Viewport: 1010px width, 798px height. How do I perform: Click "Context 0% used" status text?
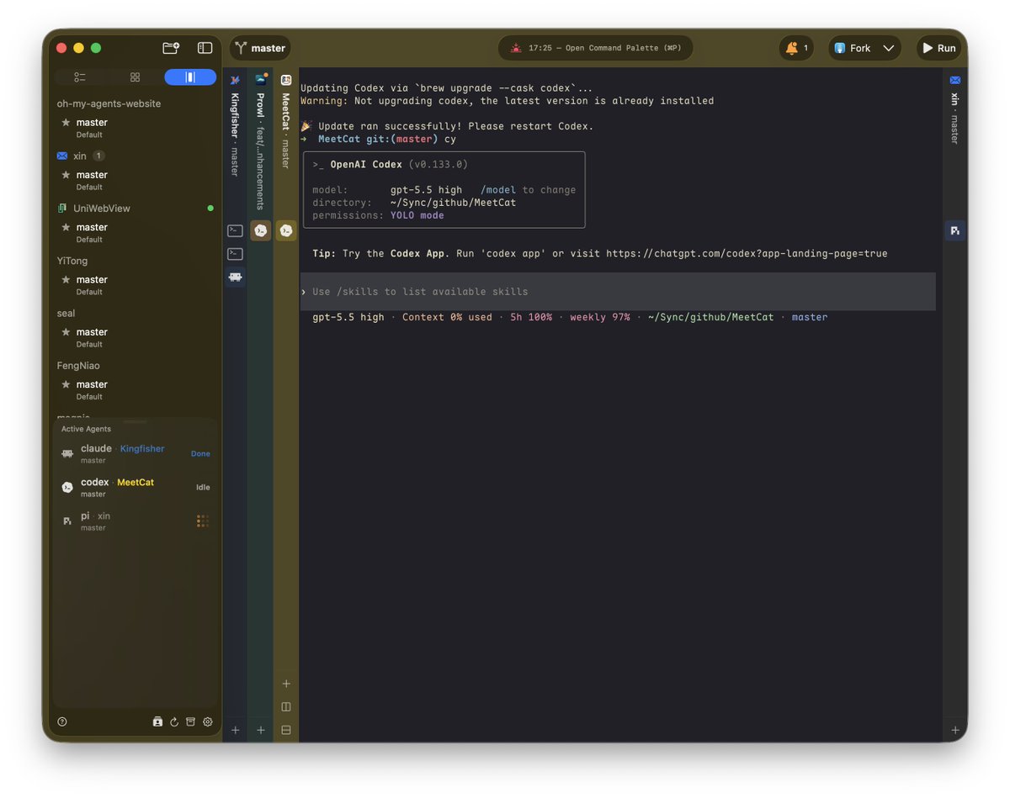click(x=447, y=317)
